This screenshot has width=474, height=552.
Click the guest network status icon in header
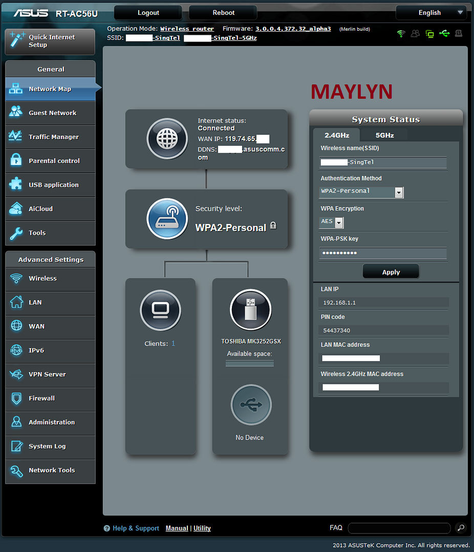click(x=416, y=34)
